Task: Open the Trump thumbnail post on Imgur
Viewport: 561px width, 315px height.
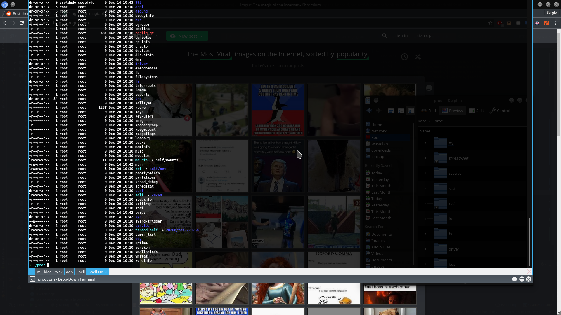Action: pyautogui.click(x=278, y=166)
